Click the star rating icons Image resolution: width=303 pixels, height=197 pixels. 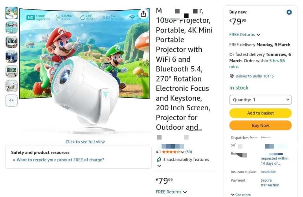click(x=171, y=152)
